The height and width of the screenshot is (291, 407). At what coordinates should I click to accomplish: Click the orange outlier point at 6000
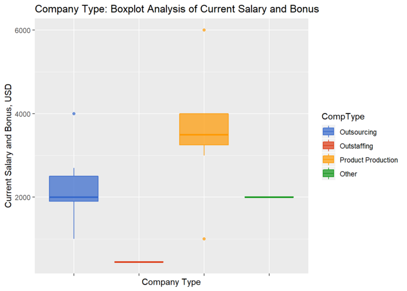(x=204, y=30)
